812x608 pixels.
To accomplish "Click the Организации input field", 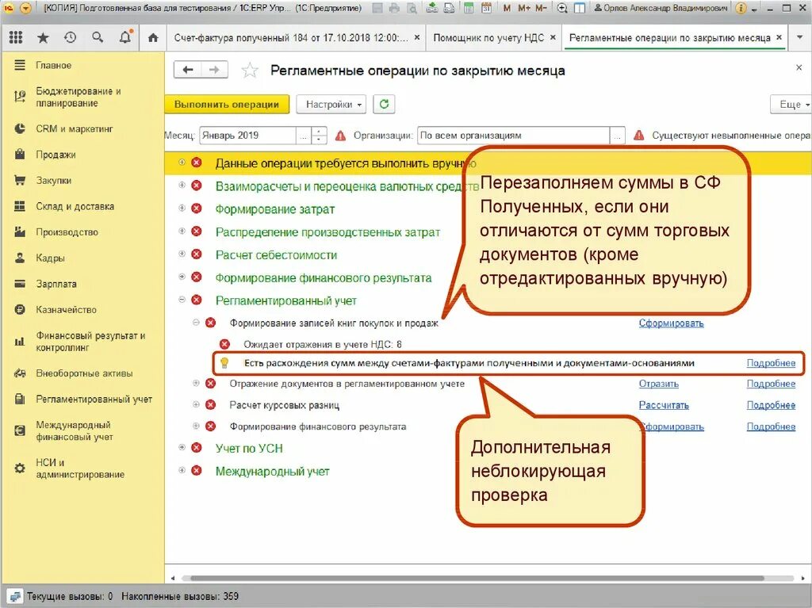I will click(513, 136).
